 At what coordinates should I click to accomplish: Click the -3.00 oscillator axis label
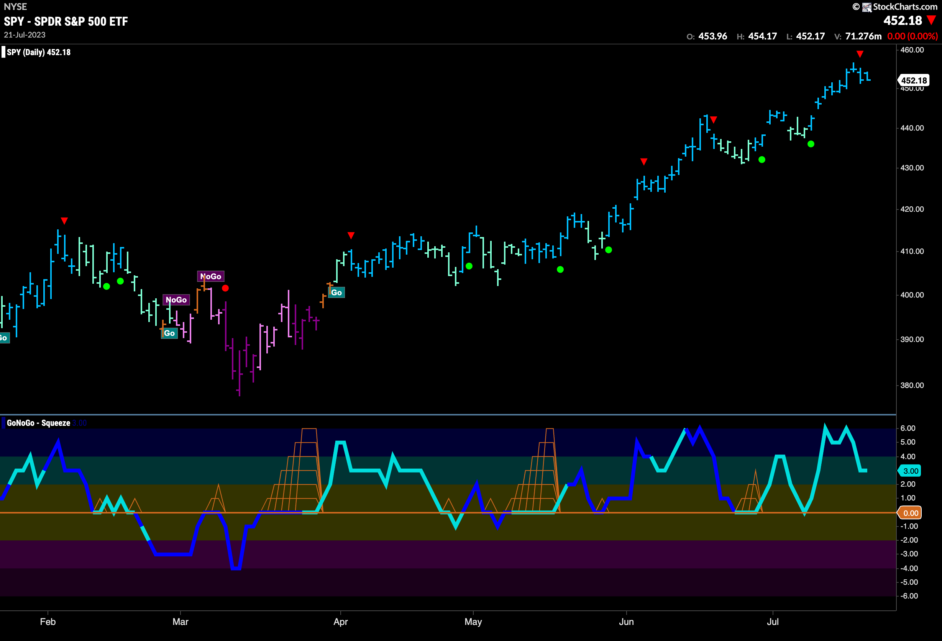(x=909, y=554)
